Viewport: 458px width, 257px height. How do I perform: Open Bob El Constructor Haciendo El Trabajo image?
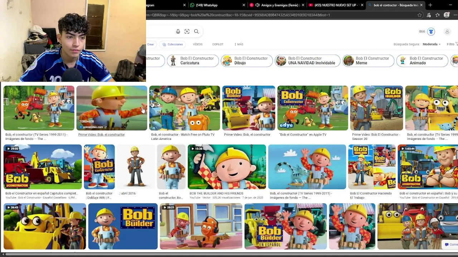coord(372,167)
